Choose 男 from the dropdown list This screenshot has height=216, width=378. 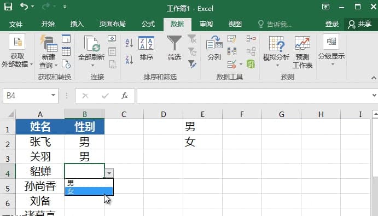(x=89, y=183)
